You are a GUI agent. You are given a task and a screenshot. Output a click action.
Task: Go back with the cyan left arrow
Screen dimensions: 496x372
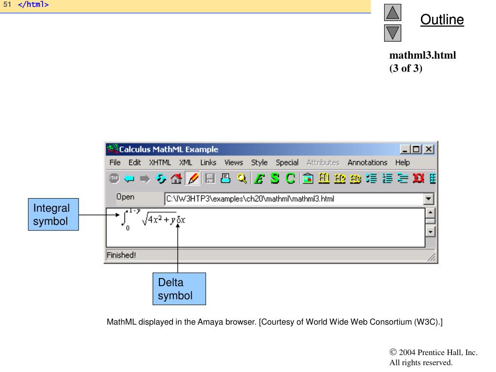(129, 179)
